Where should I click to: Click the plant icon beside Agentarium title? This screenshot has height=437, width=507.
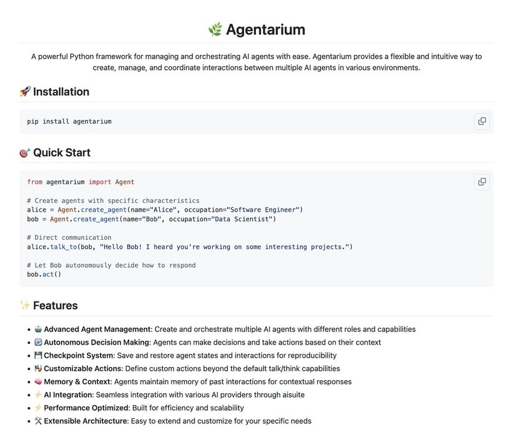[x=215, y=29]
